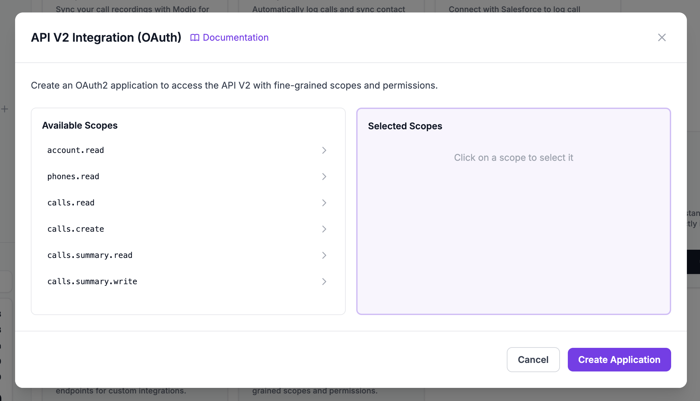Select the calls.summary.read scope

click(90, 255)
